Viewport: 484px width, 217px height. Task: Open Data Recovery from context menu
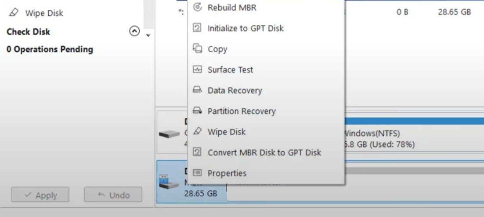coord(235,90)
